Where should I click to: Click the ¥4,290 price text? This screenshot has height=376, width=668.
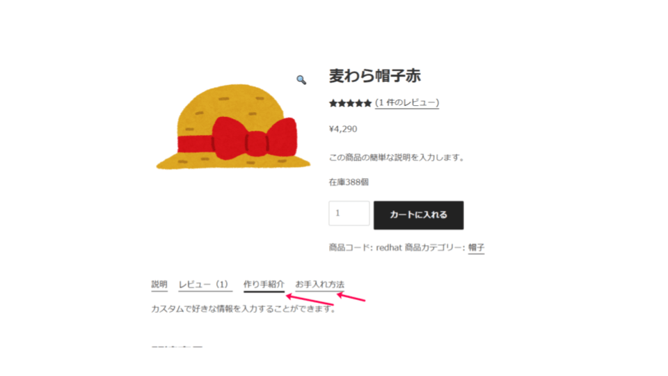point(343,130)
